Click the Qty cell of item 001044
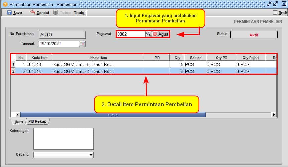Viewport: 288px width, 167px height. click(x=177, y=71)
